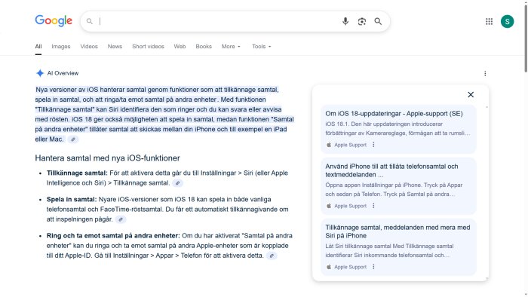Click highlighted text 'Nya versioner av iOS hanterar samtal'

coord(91,90)
